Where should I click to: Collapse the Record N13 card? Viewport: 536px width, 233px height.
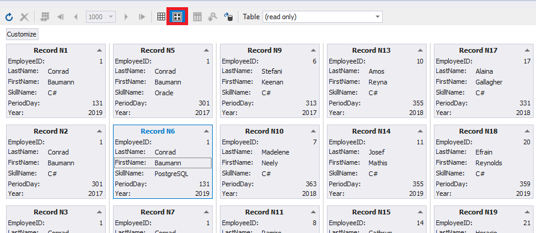(x=421, y=50)
